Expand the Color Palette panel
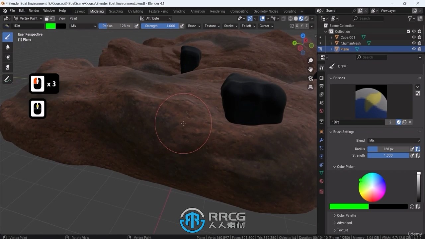Image resolution: width=425 pixels, height=239 pixels. click(335, 215)
